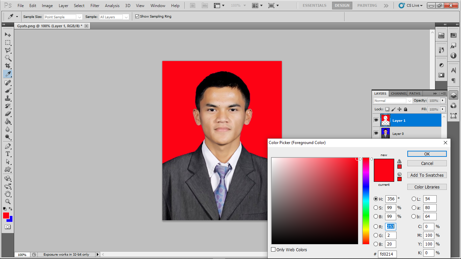Select the 3D Rotate tool
This screenshot has width=461, height=259.
click(8, 178)
